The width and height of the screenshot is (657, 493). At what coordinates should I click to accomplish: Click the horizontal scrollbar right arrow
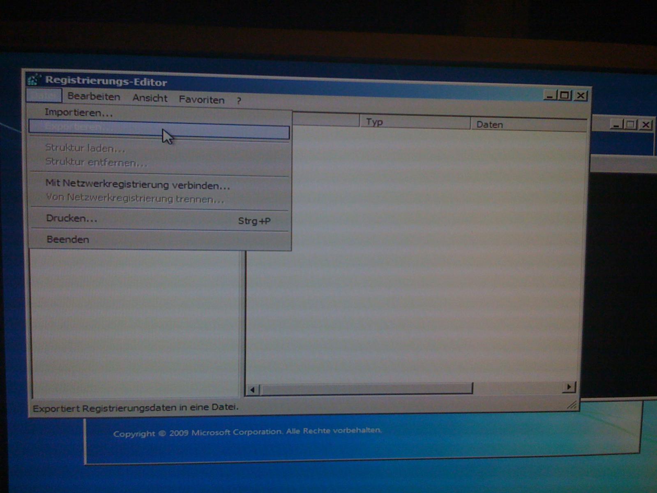pos(569,387)
